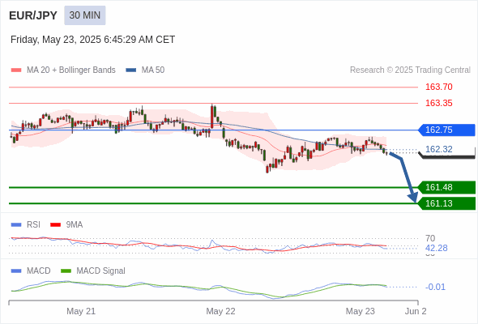Select the 161.13 green support tag

(x=446, y=203)
